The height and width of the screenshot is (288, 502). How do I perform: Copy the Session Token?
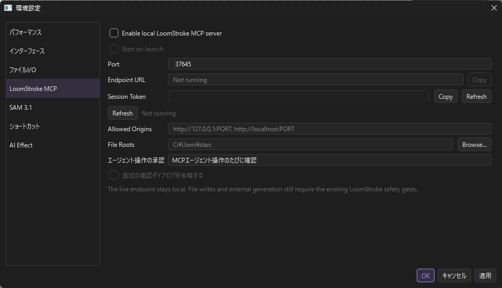click(x=446, y=96)
